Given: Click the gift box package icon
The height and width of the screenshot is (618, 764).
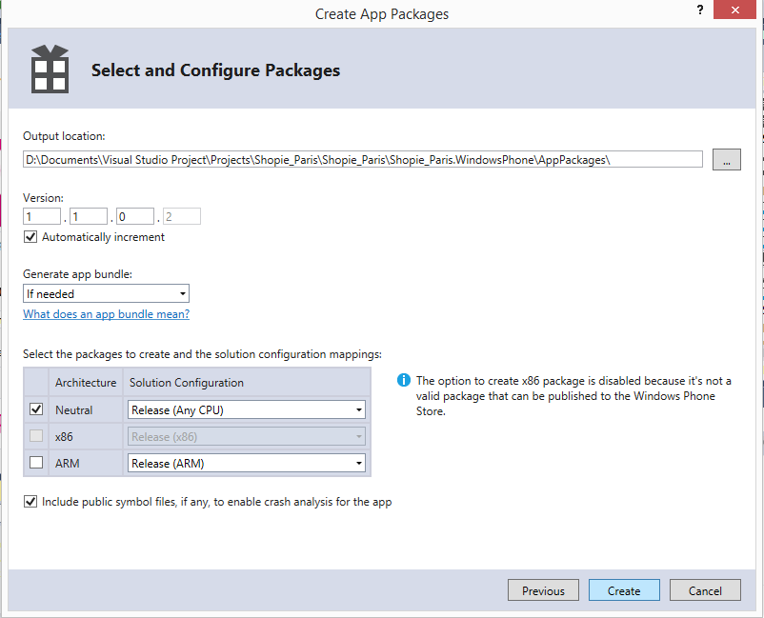Looking at the screenshot, I should pyautogui.click(x=48, y=69).
